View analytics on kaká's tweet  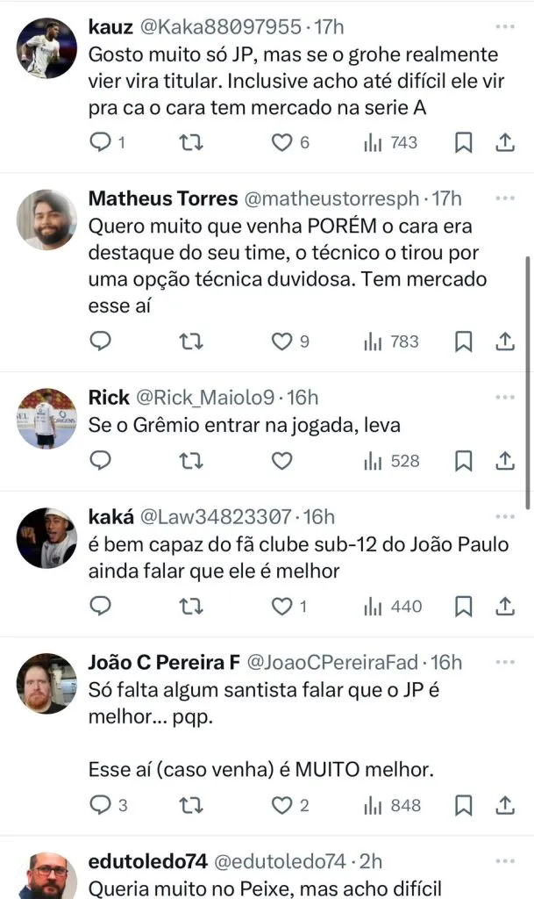[393, 607]
